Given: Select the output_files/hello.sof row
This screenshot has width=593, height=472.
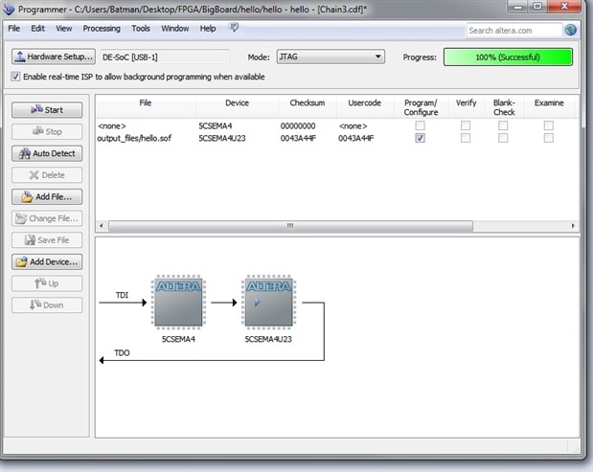Looking at the screenshot, I should pos(336,138).
